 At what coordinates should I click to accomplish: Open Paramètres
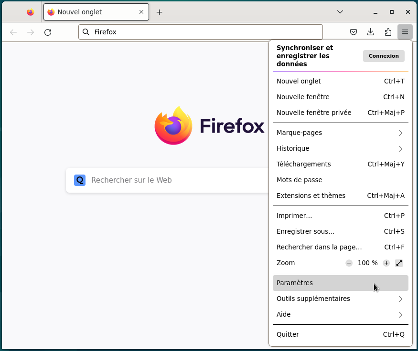(x=341, y=283)
